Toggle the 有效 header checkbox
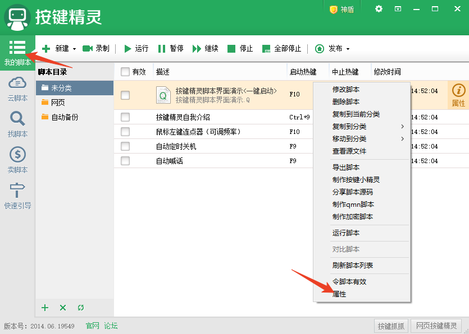 coord(125,72)
